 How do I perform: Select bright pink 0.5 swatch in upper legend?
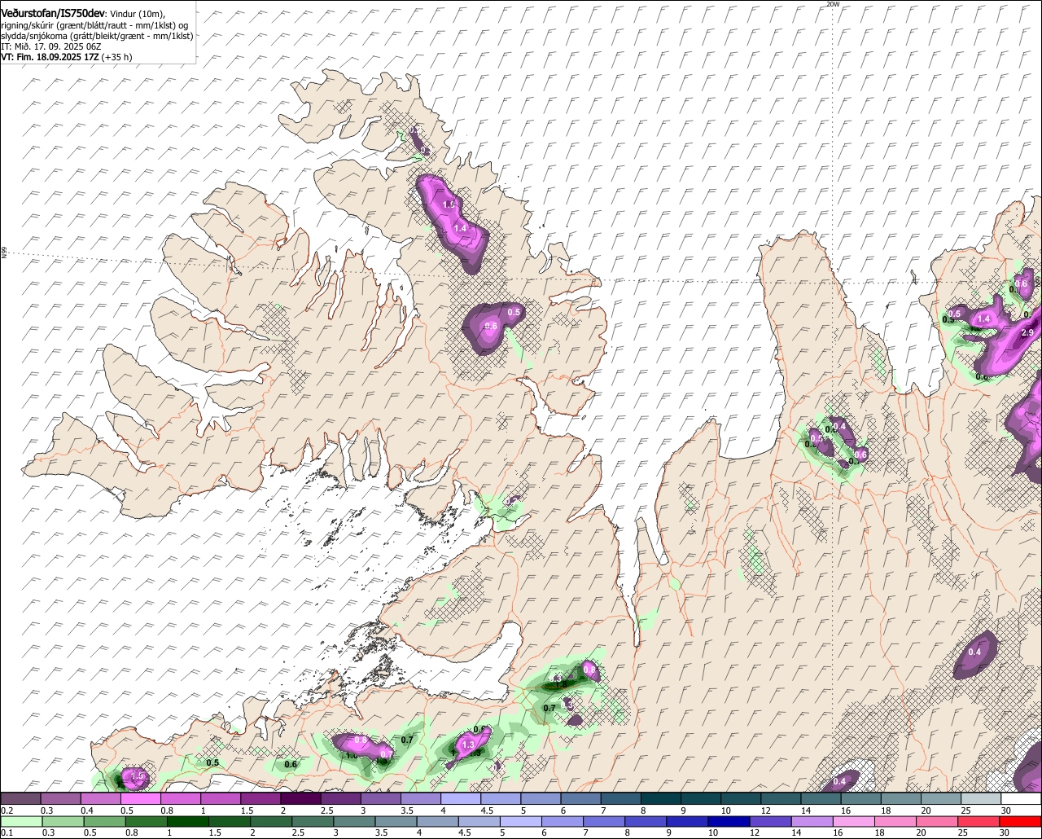click(140, 798)
